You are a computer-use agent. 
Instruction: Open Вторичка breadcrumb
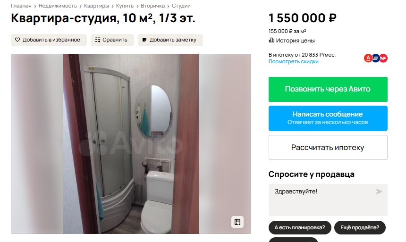pos(153,6)
